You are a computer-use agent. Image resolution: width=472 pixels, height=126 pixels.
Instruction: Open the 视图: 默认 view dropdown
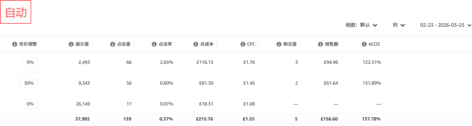pyautogui.click(x=361, y=25)
